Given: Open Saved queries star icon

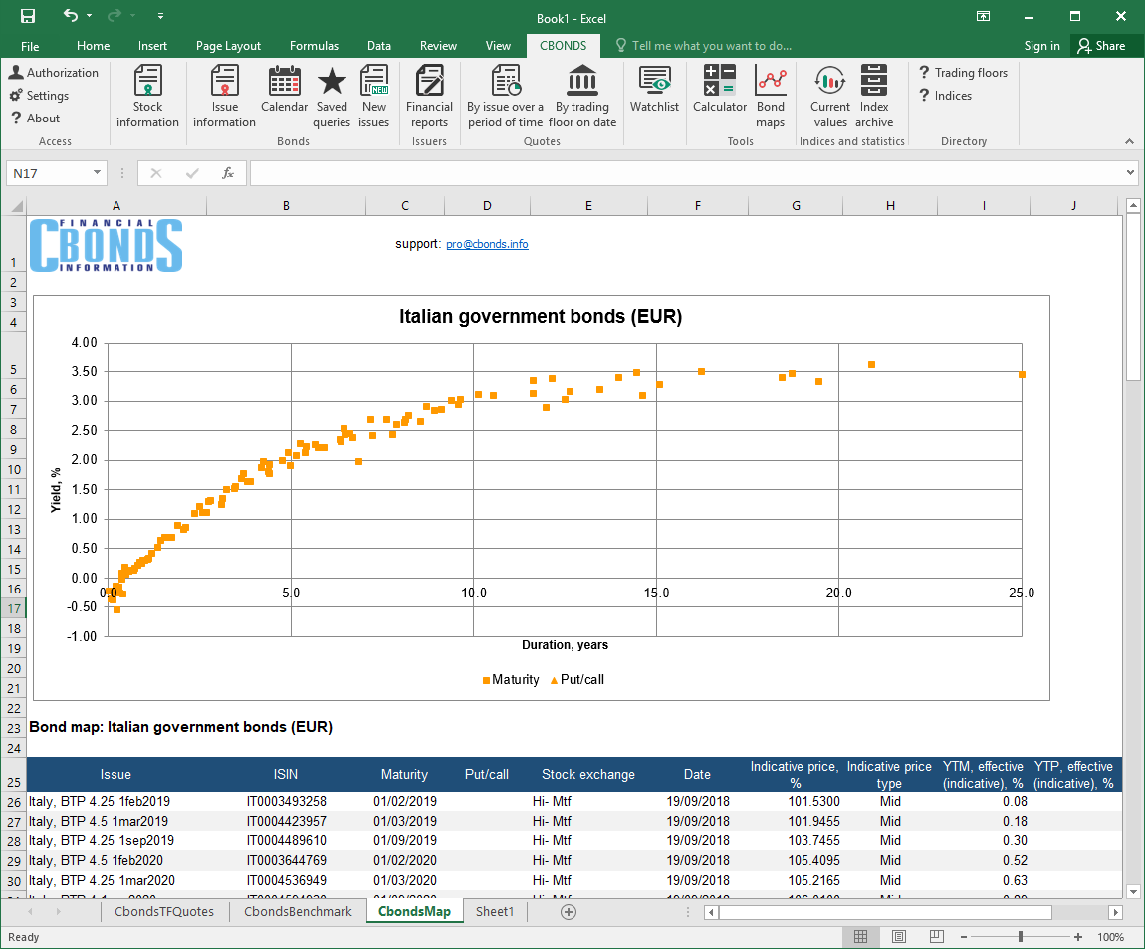Looking at the screenshot, I should (x=332, y=96).
